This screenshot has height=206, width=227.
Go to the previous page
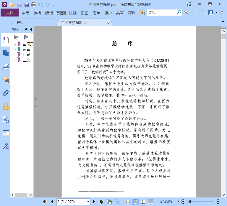pos(52,202)
